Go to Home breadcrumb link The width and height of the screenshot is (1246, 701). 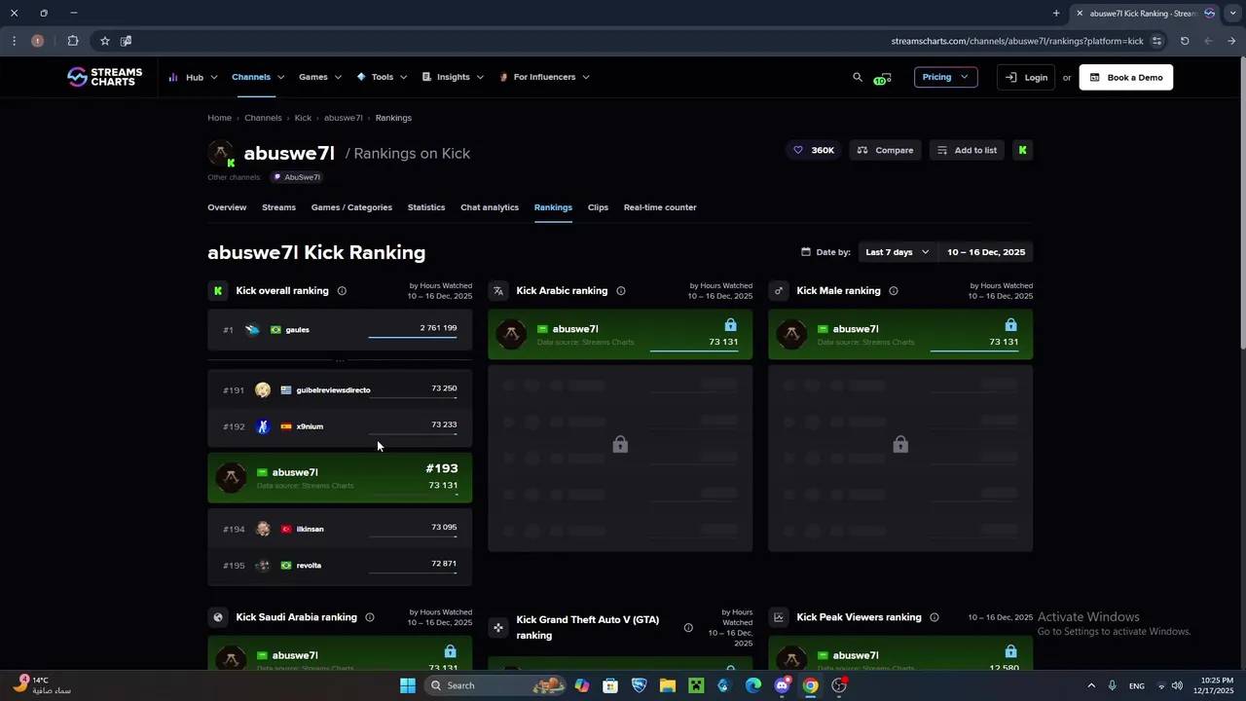219,118
